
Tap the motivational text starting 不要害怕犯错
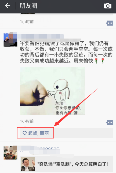66,52
